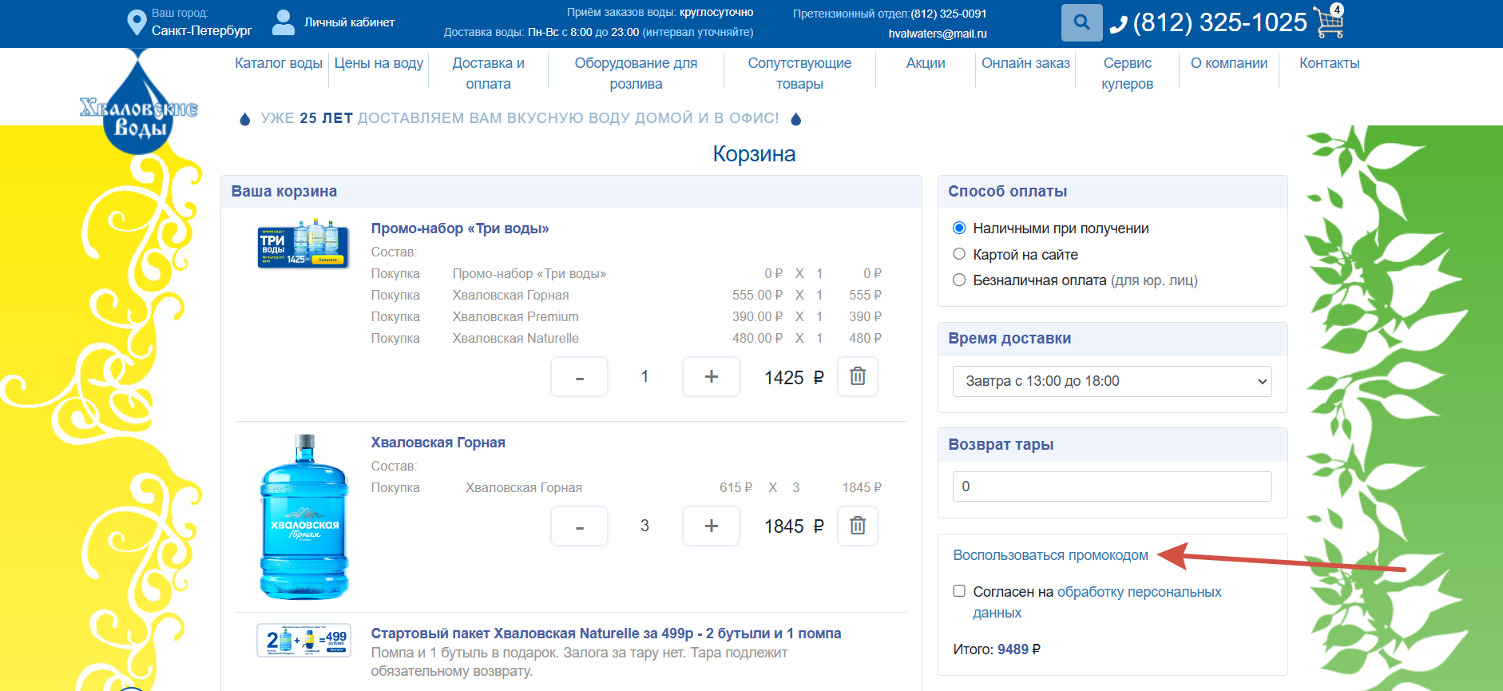Screen dimensions: 1503x691
Task: Open Доставка и оплата menu item
Action: click(488, 73)
